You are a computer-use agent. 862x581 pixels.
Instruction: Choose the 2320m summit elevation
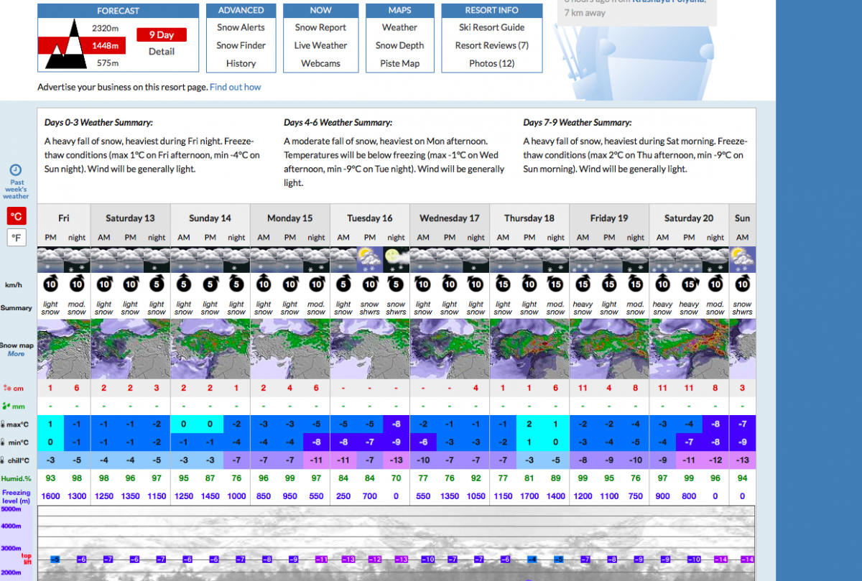pos(105,28)
